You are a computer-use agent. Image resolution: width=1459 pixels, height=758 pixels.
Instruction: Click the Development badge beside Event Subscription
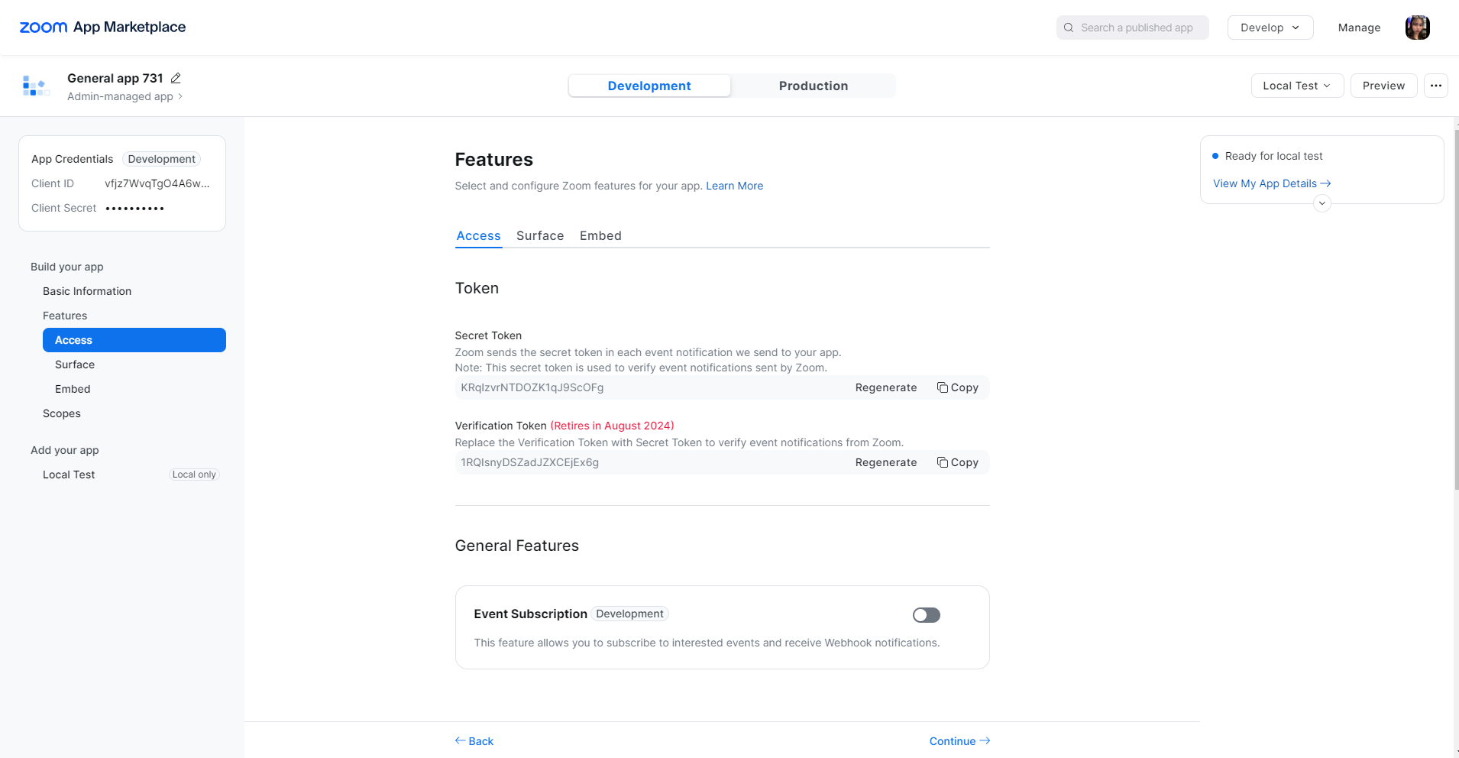coord(629,614)
